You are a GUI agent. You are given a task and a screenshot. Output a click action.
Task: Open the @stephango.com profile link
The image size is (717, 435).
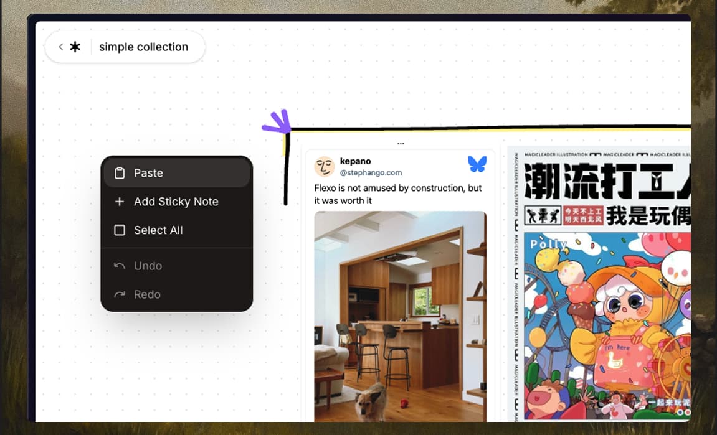372,172
